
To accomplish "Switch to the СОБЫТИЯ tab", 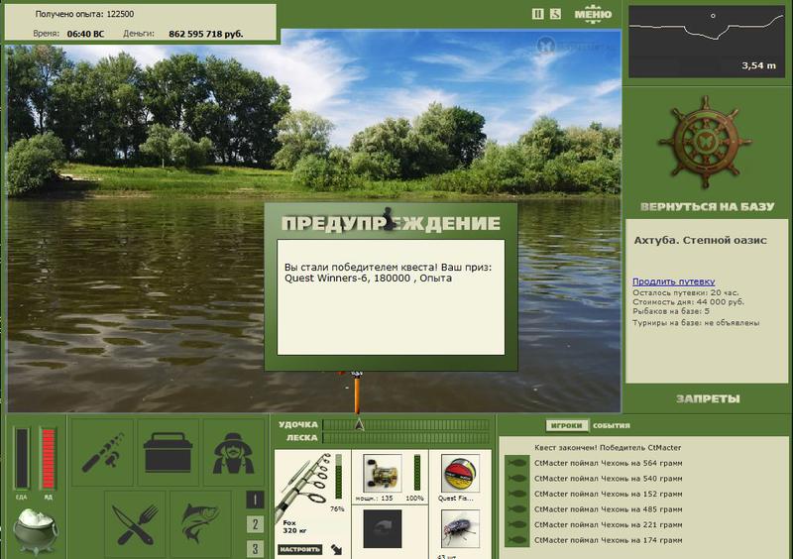I will (612, 425).
